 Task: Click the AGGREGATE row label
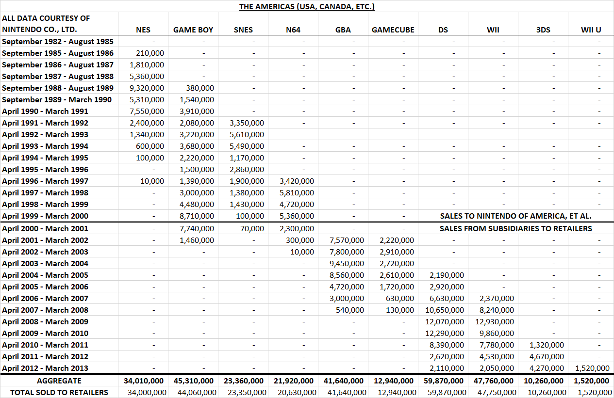(x=59, y=381)
